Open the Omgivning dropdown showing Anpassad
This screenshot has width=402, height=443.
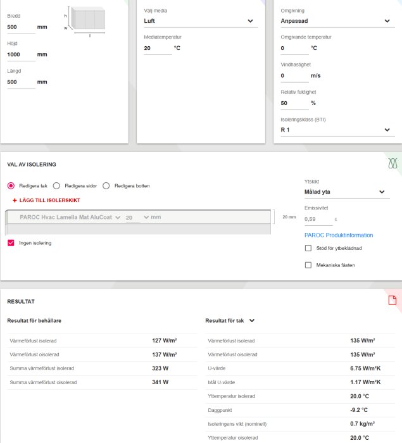337,21
